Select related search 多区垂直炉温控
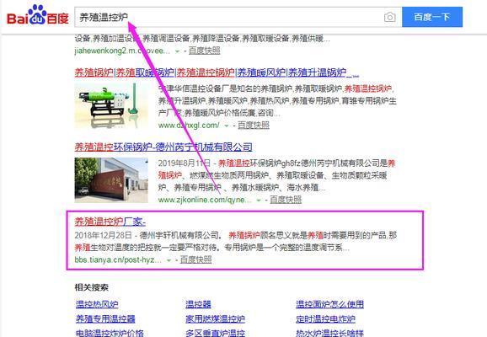The height and width of the screenshot is (337, 487). click(215, 334)
